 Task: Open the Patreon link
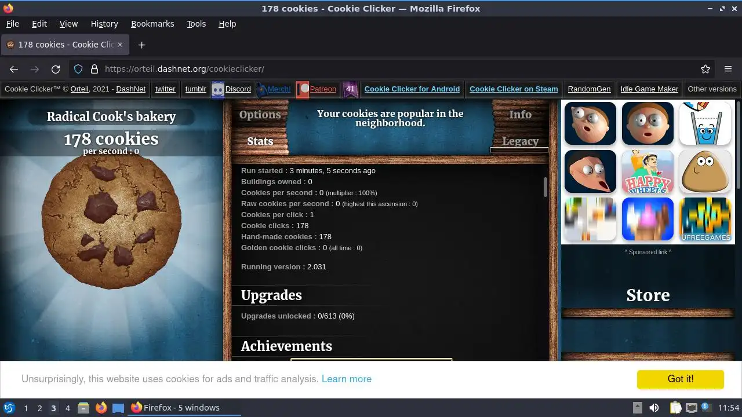click(317, 89)
